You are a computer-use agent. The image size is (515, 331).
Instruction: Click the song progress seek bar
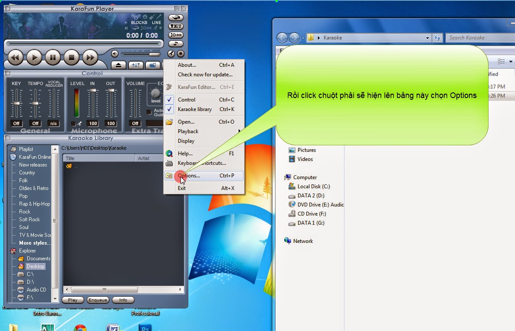(84, 43)
